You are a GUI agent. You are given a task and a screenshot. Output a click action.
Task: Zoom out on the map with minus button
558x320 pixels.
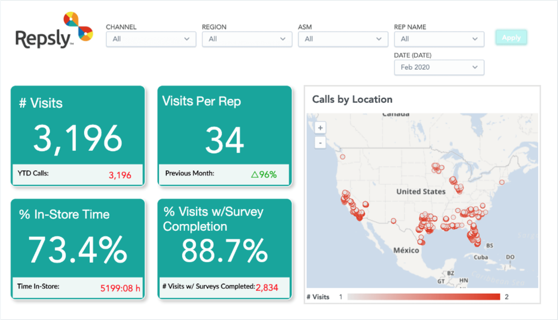click(320, 143)
